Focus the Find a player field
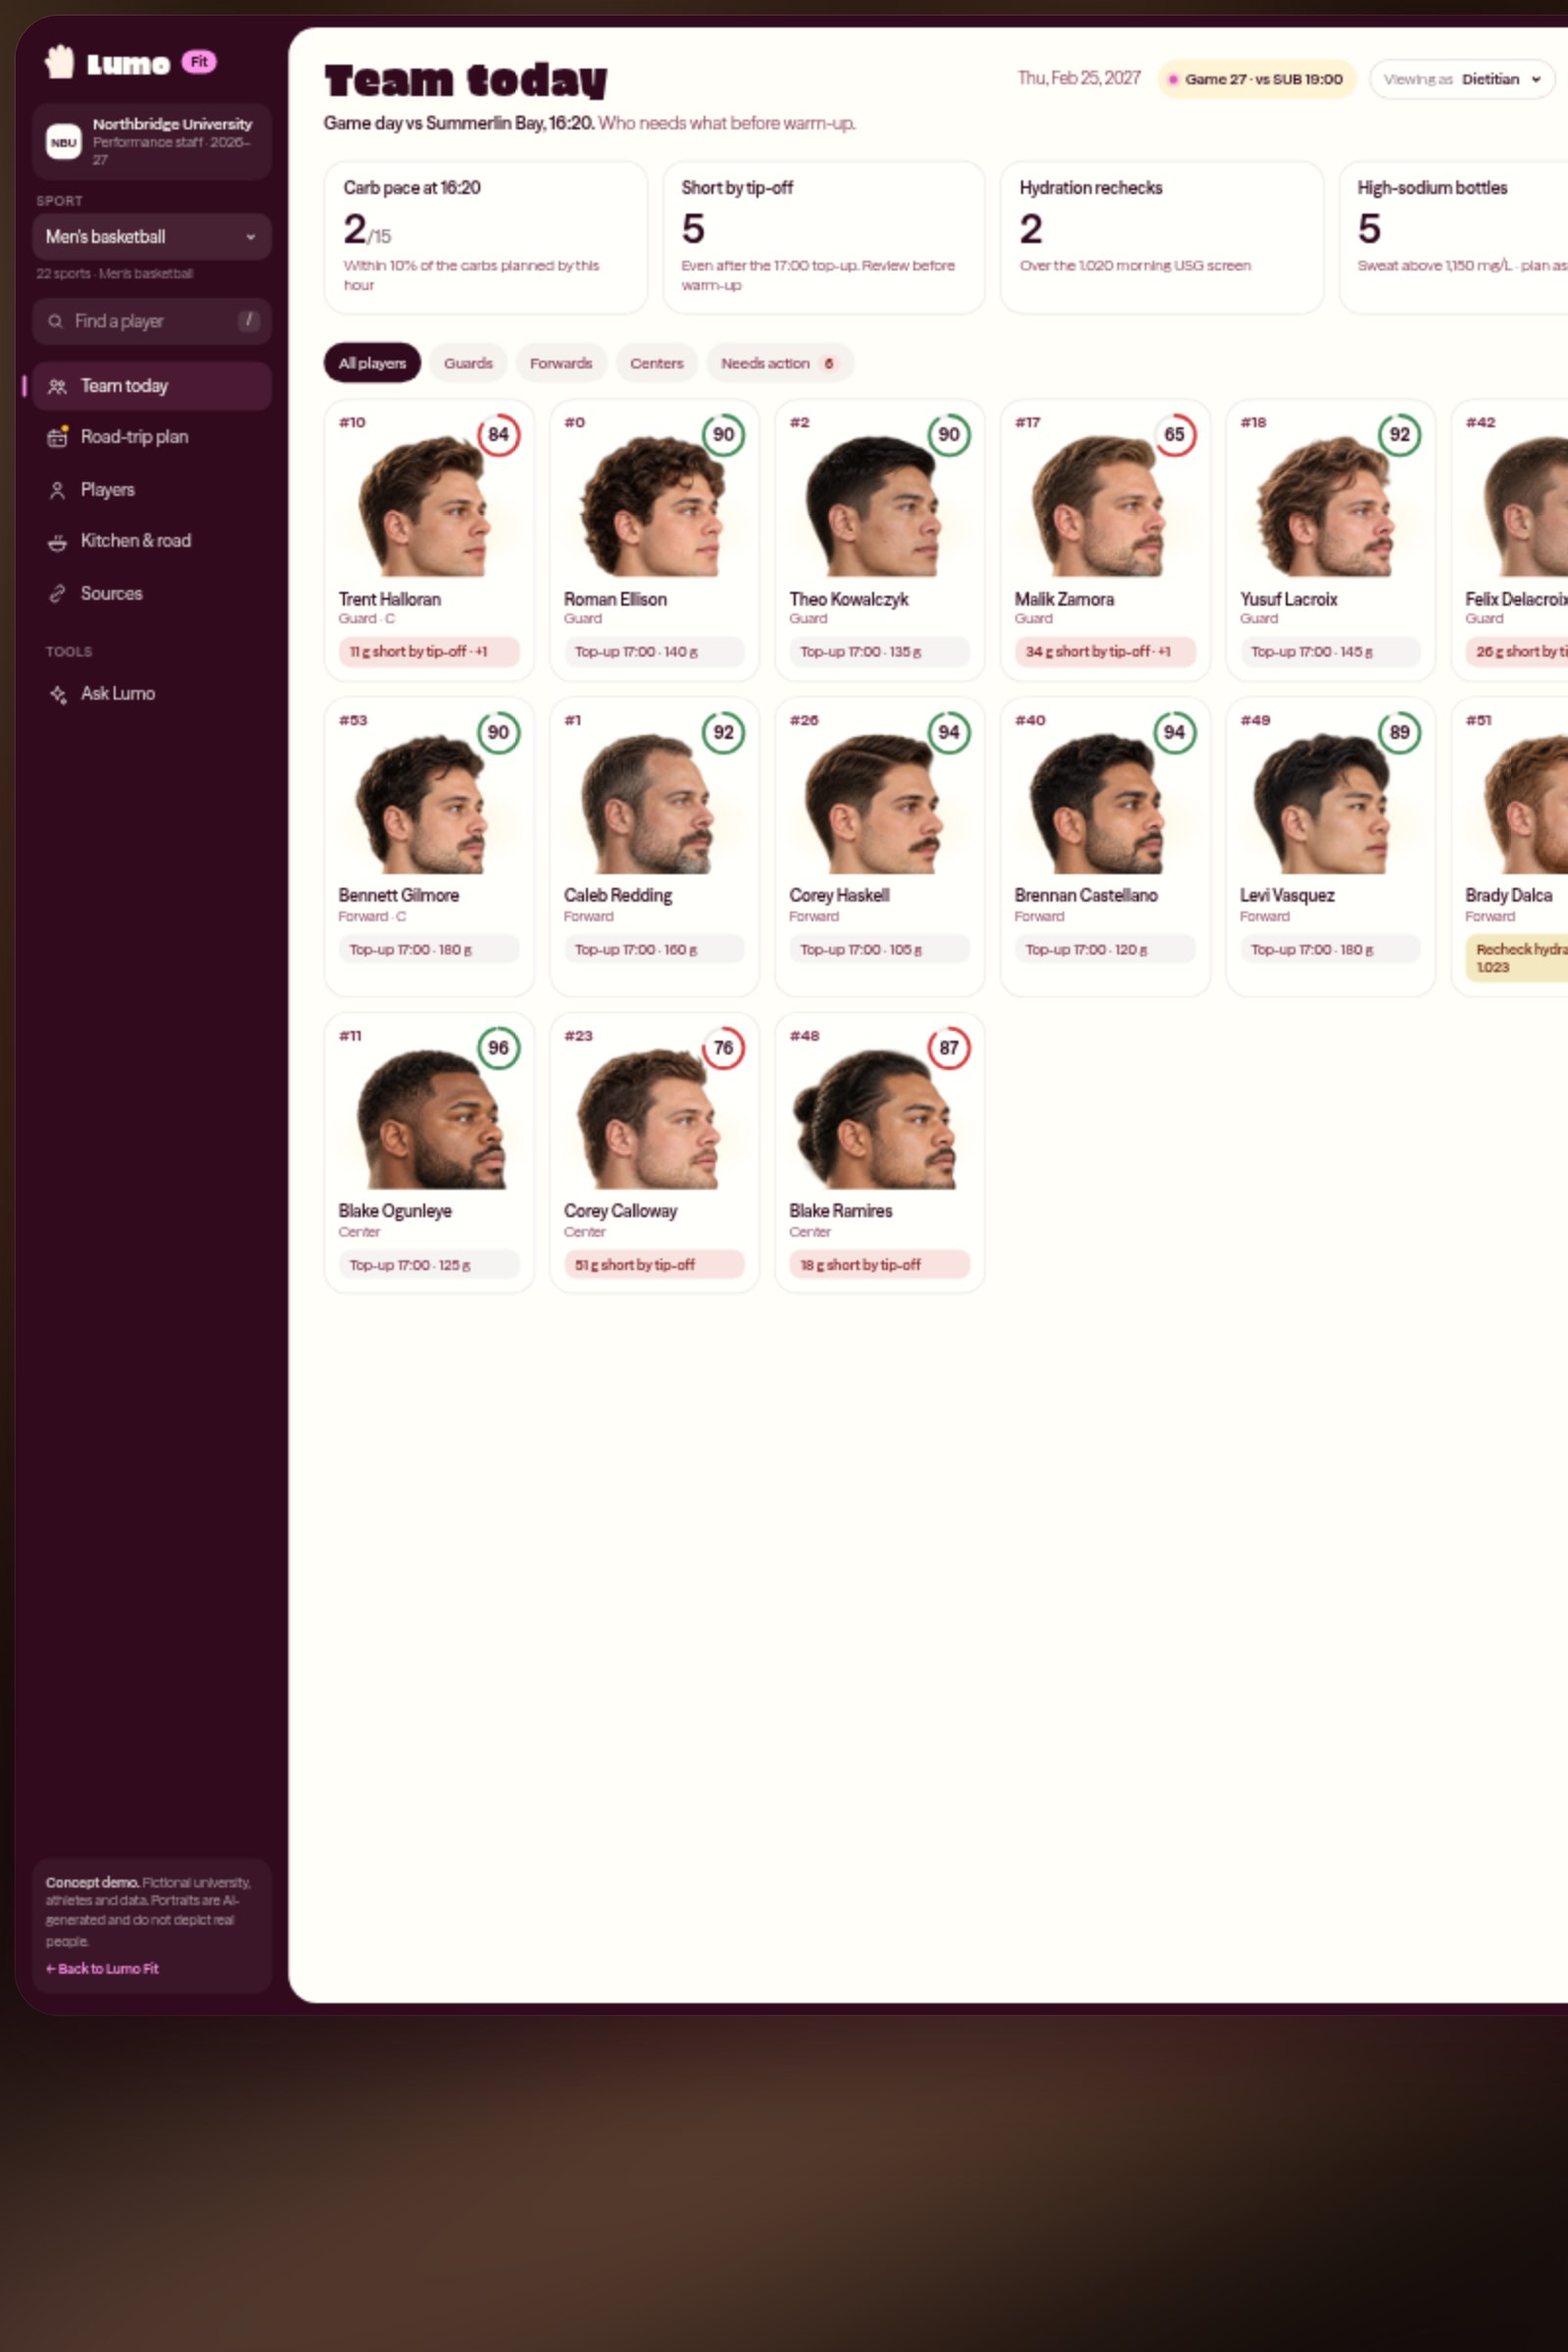The image size is (1568, 2352). [151, 321]
